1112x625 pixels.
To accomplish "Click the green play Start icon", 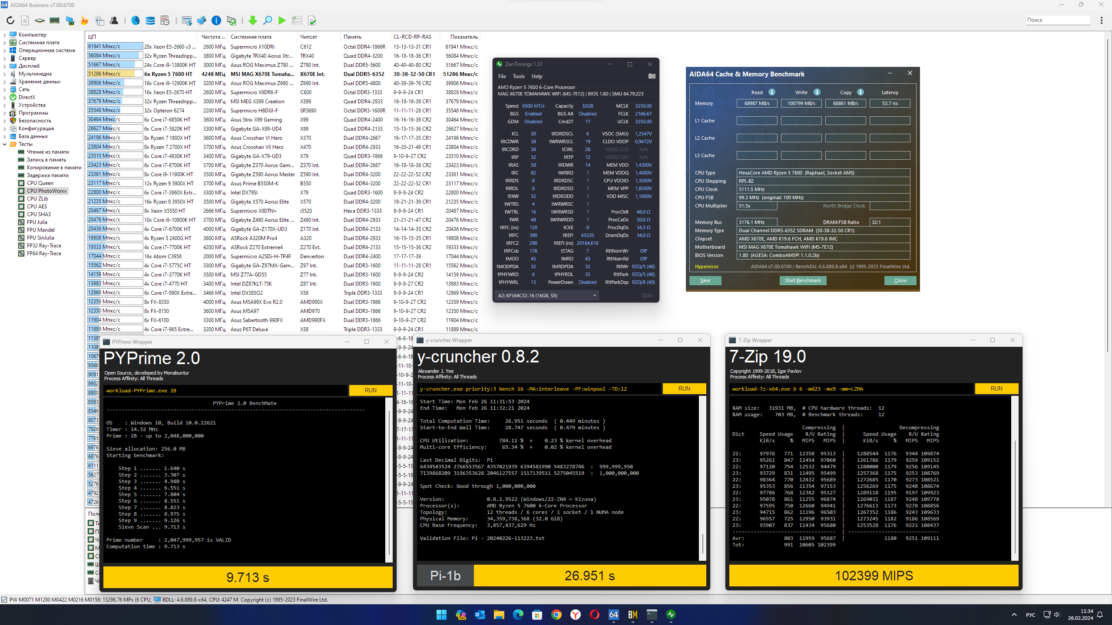I will click(x=282, y=20).
